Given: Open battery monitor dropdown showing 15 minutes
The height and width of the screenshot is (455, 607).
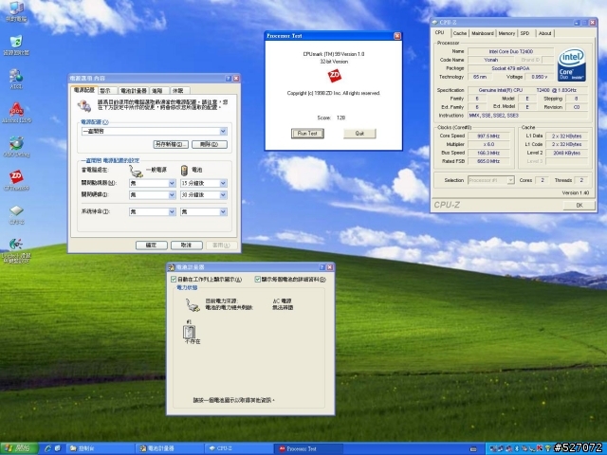Looking at the screenshot, I should 223,183.
